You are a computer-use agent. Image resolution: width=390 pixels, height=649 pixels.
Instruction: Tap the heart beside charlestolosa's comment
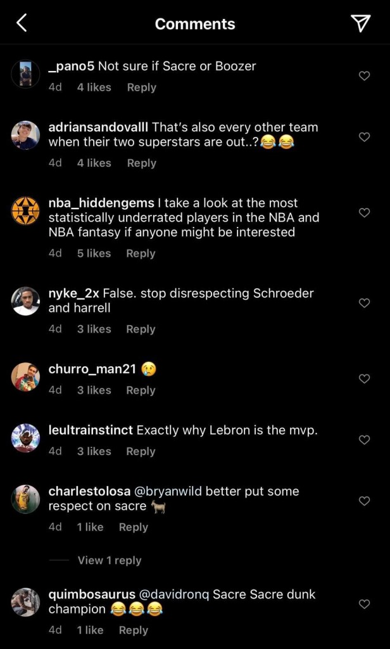[x=364, y=501]
